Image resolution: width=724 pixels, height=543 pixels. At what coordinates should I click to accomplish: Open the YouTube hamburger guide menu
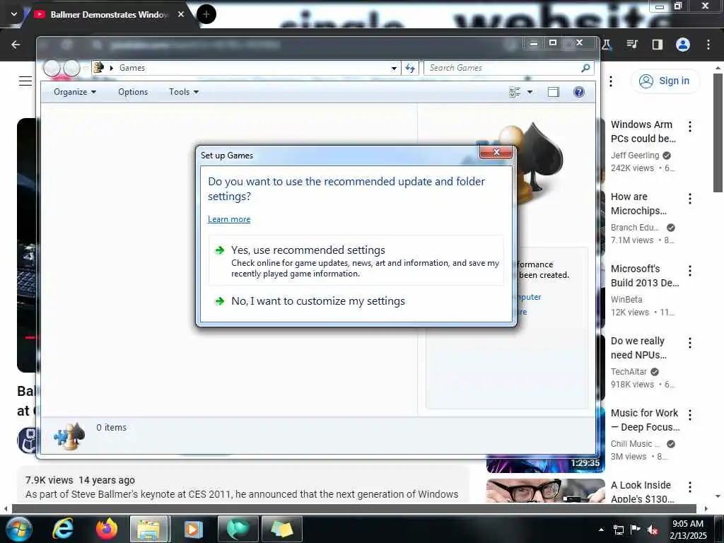point(25,81)
